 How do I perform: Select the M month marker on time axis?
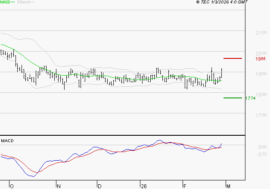(x=228, y=186)
